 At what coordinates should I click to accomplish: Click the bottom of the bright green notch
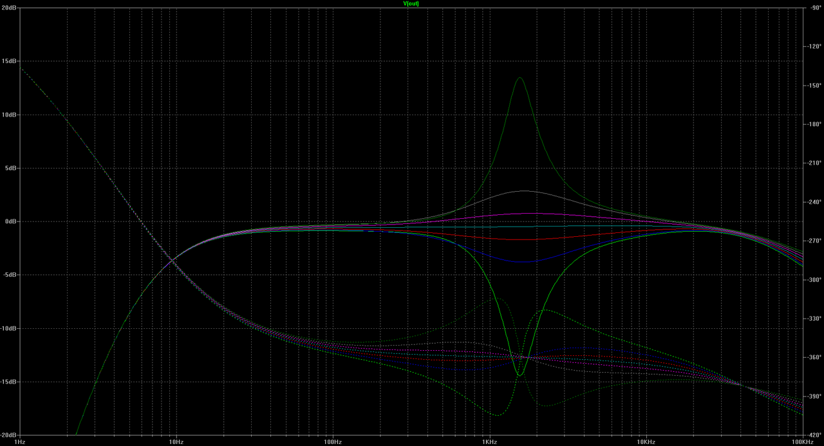520,375
